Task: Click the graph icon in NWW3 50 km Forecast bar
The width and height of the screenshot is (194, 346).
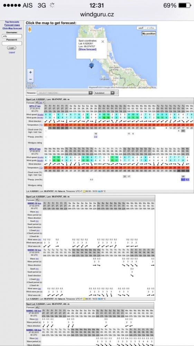Action: pyautogui.click(x=37, y=200)
